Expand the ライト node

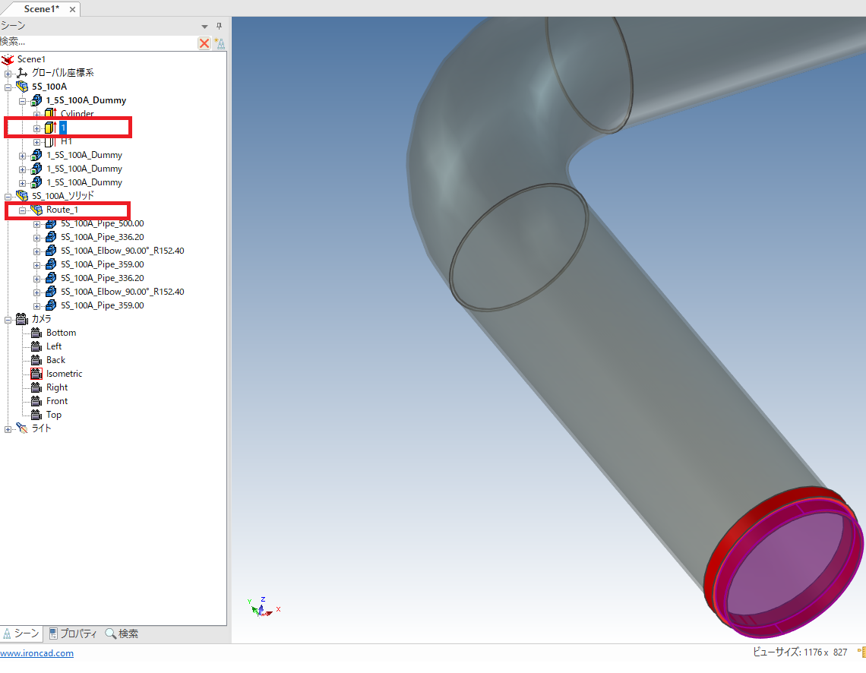click(x=8, y=428)
